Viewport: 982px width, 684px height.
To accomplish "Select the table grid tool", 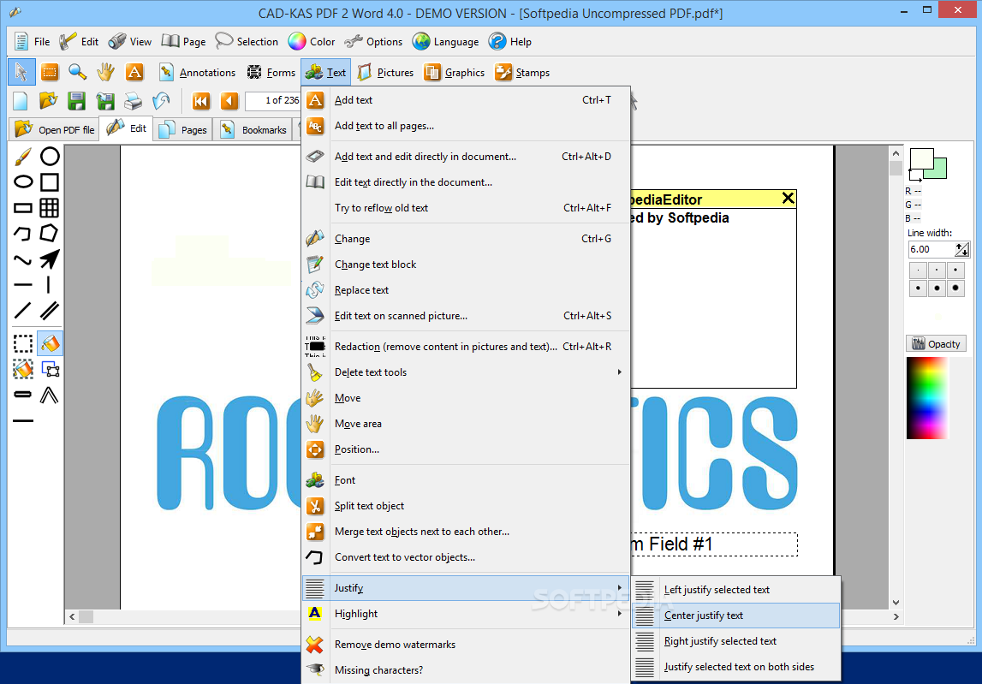I will point(50,208).
